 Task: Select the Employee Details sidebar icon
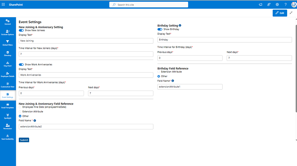pos(8,74)
